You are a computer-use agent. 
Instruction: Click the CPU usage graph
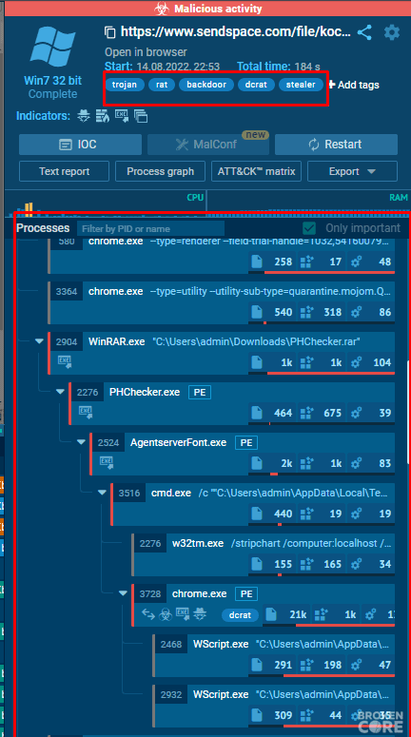click(x=106, y=204)
